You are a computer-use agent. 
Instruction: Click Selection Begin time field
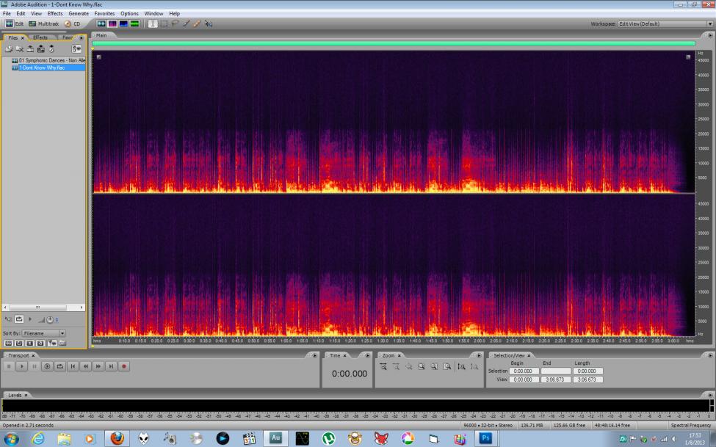[x=524, y=371]
